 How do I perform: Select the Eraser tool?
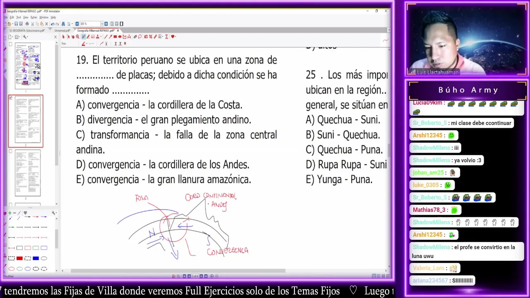point(135,36)
